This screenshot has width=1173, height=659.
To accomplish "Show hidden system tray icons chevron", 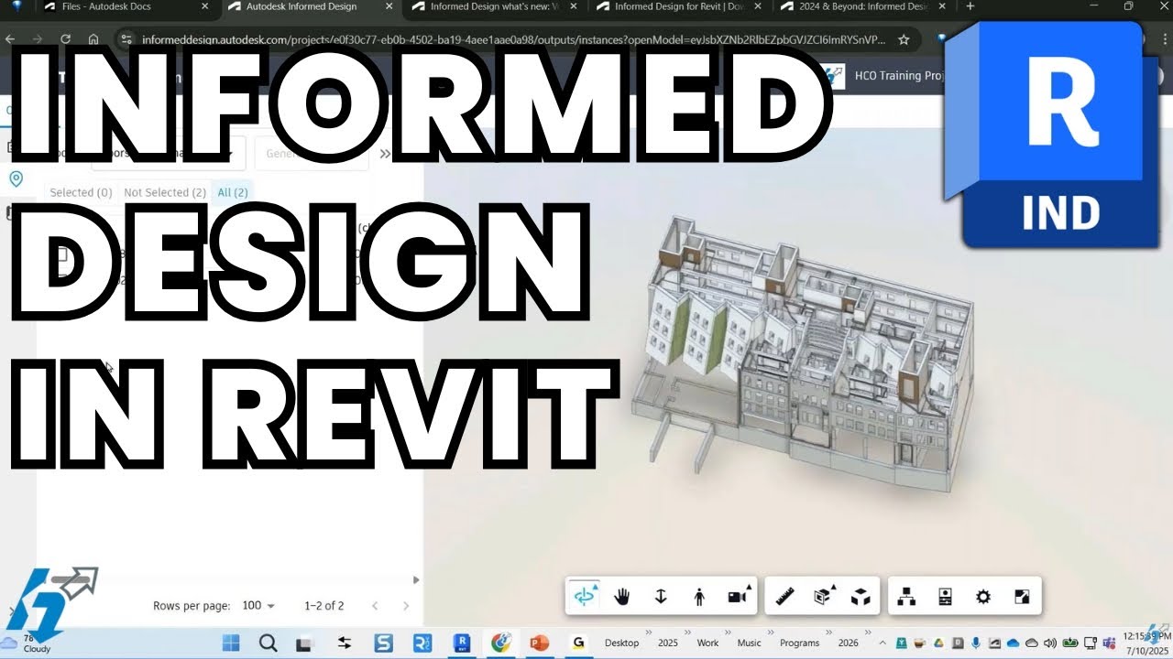I will (882, 643).
